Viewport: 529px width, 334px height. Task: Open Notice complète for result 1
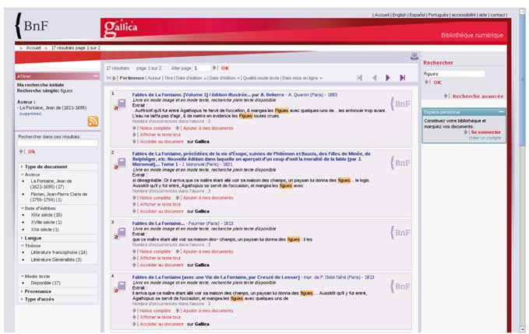coord(155,128)
